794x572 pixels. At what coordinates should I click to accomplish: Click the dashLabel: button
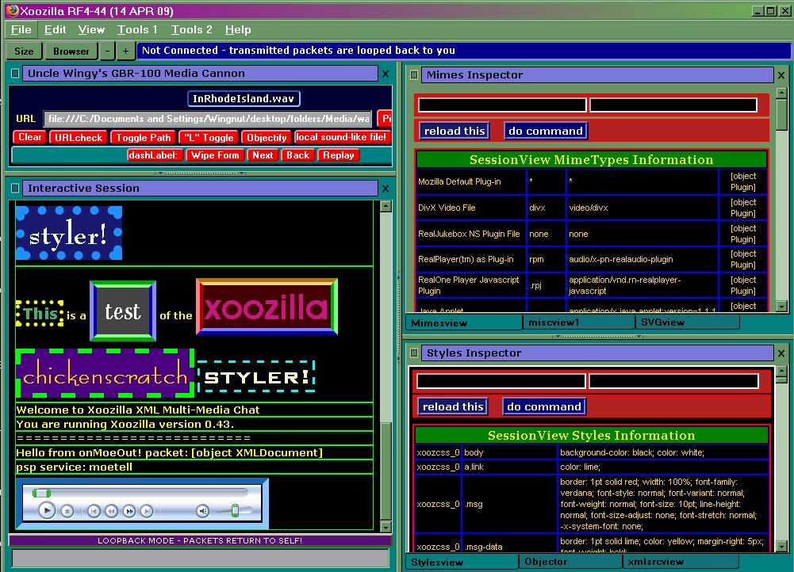(x=155, y=155)
